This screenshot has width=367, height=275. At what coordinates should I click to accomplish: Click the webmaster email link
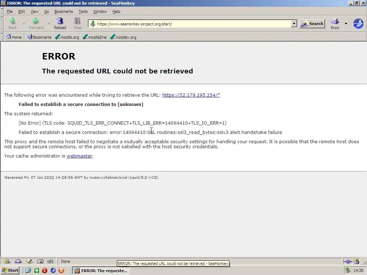coord(79,156)
